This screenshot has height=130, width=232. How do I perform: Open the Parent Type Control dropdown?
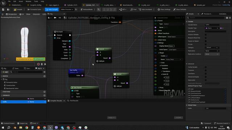click(174, 24)
